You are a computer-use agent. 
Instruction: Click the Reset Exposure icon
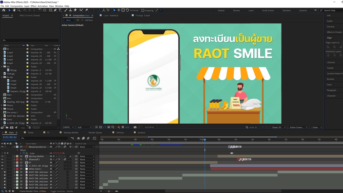(x=123, y=127)
